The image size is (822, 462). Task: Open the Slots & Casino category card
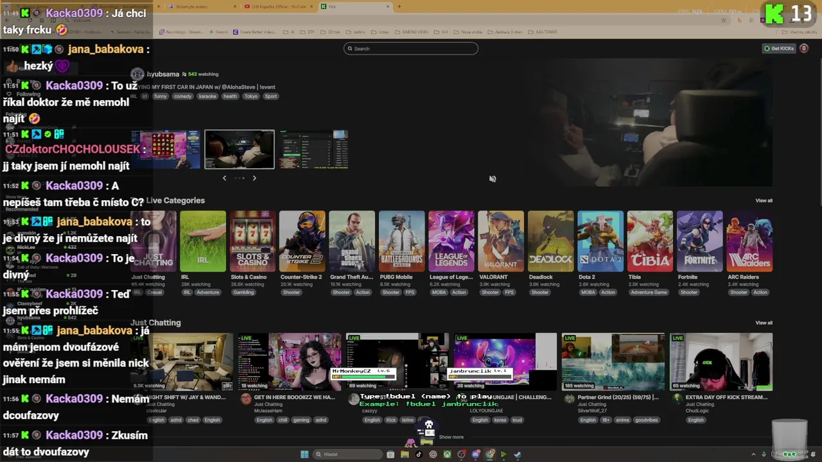tap(252, 241)
